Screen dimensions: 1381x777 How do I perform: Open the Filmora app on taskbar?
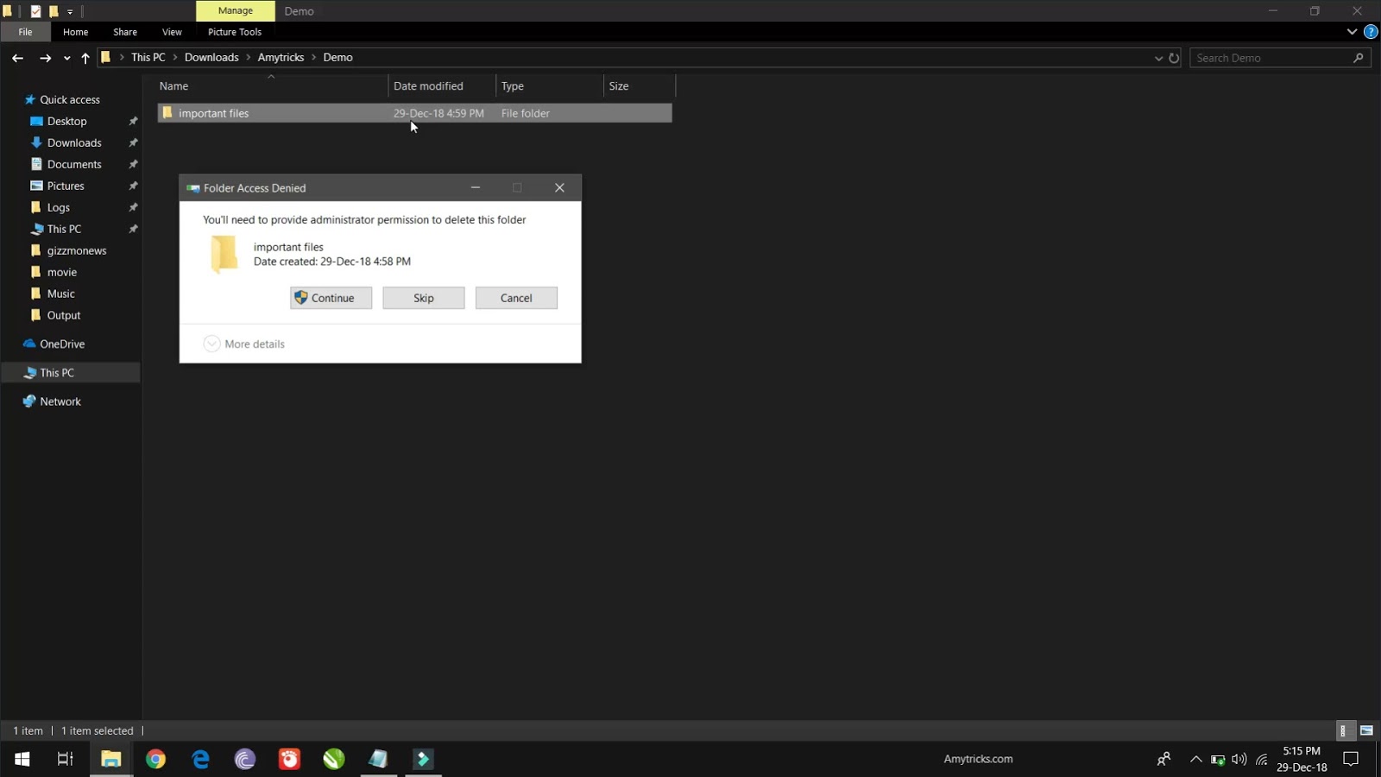[423, 759]
